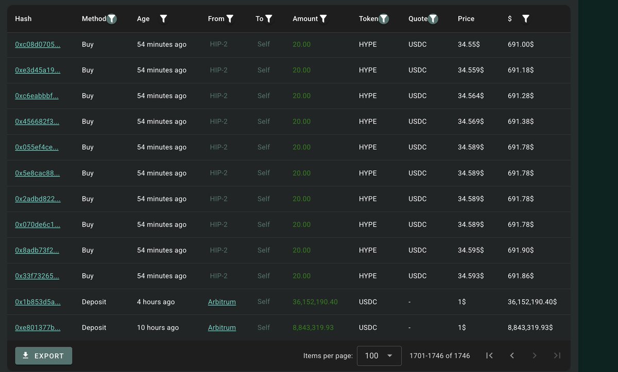Open transaction hash 0xe3d45a19...
The image size is (618, 372).
coord(38,70)
